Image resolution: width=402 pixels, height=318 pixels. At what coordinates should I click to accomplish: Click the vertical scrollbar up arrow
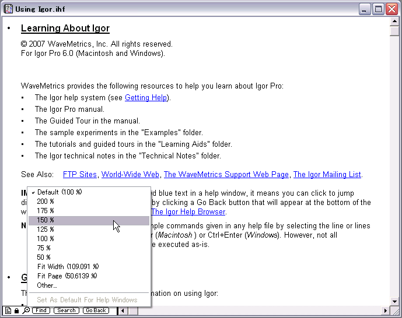click(394, 21)
